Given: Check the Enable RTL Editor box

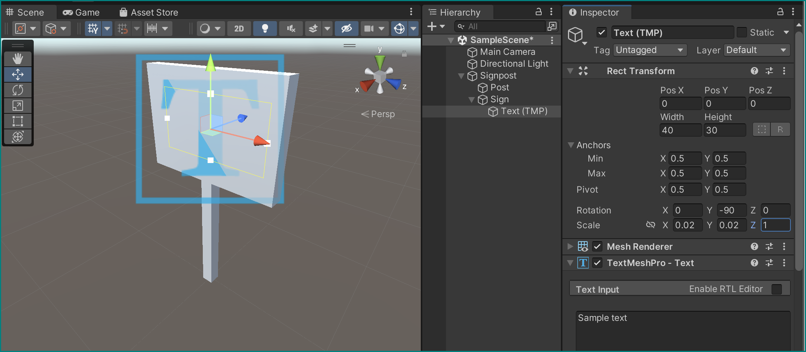Looking at the screenshot, I should [776, 289].
